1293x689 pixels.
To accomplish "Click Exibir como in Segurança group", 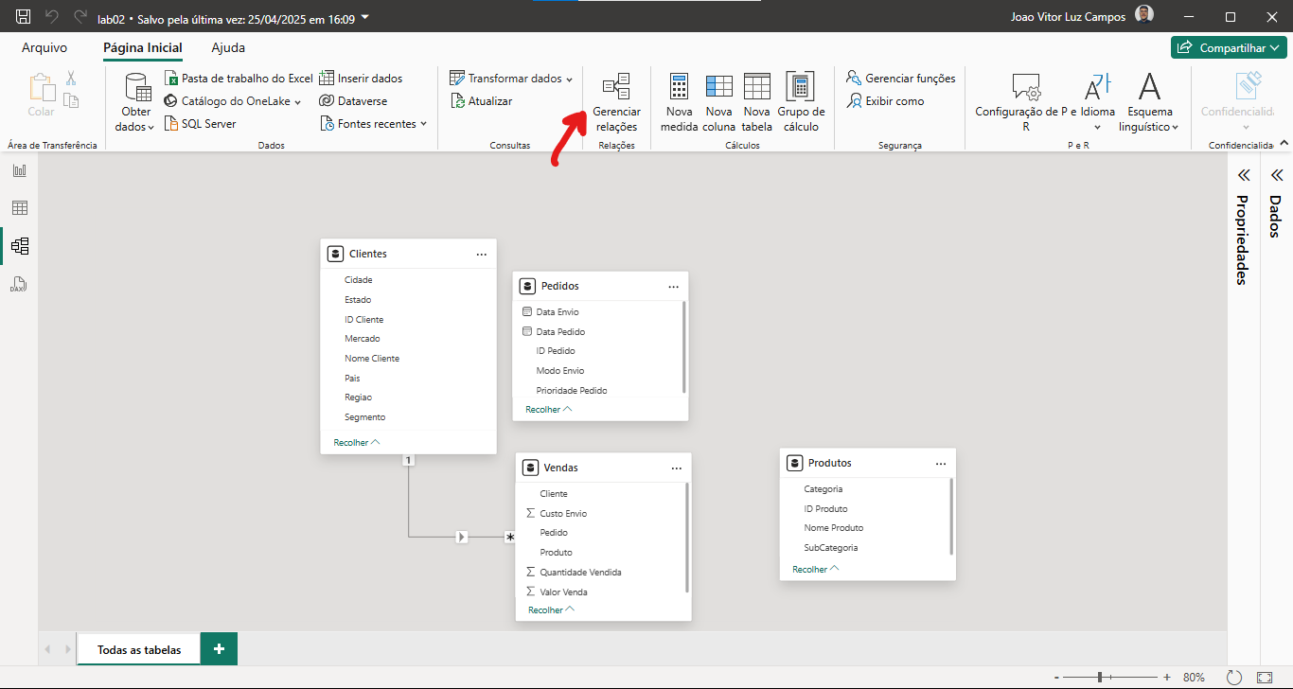I will [x=885, y=101].
